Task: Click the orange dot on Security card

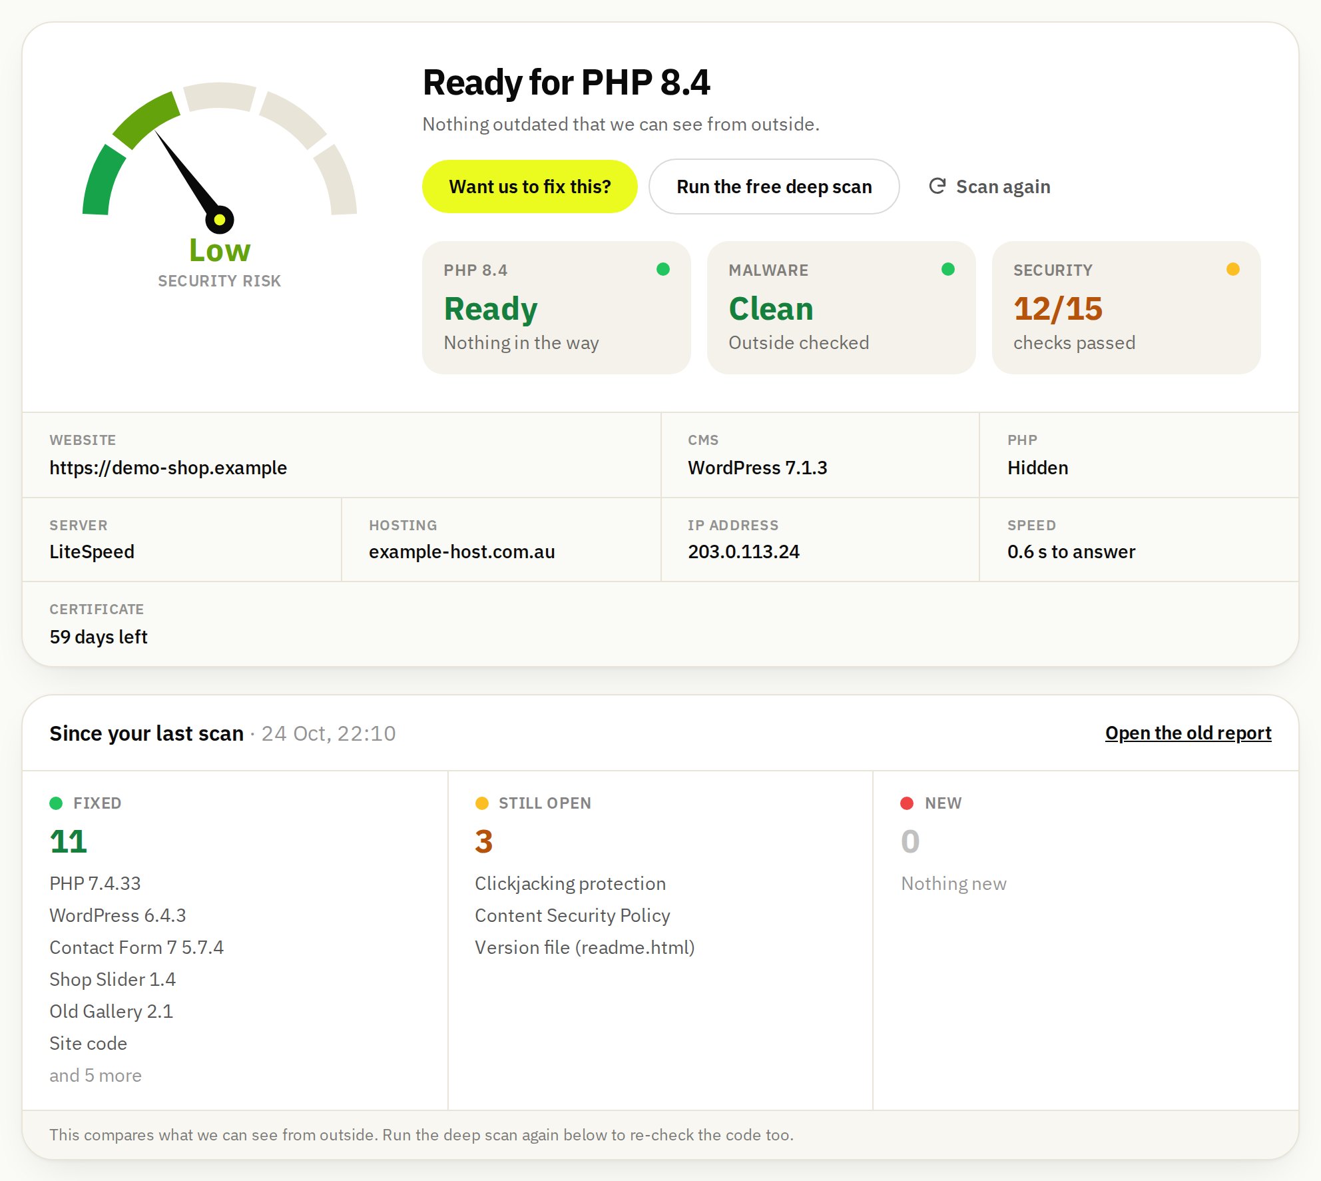Action: 1233,269
